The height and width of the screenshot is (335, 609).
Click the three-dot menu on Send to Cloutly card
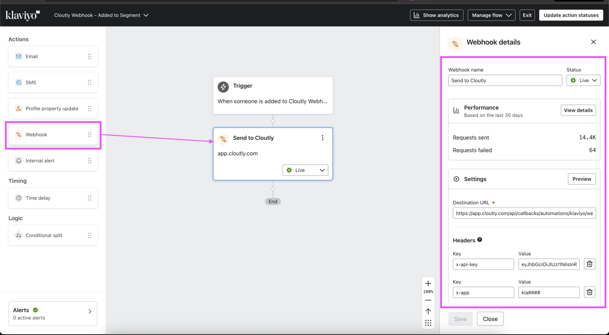pyautogui.click(x=322, y=138)
